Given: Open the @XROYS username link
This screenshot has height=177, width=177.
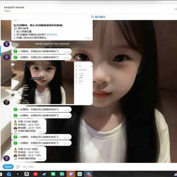Looking at the screenshot, I should point(52,35).
